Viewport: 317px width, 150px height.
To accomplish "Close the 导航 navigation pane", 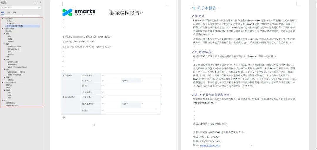I will coord(41,3).
